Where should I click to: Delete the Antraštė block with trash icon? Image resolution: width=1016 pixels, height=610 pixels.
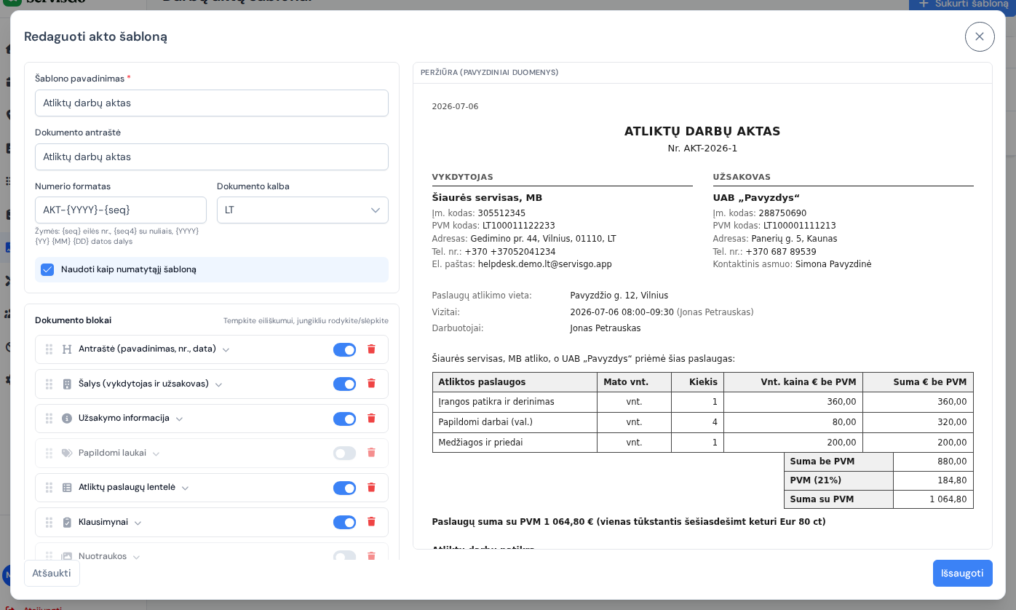pyautogui.click(x=371, y=349)
